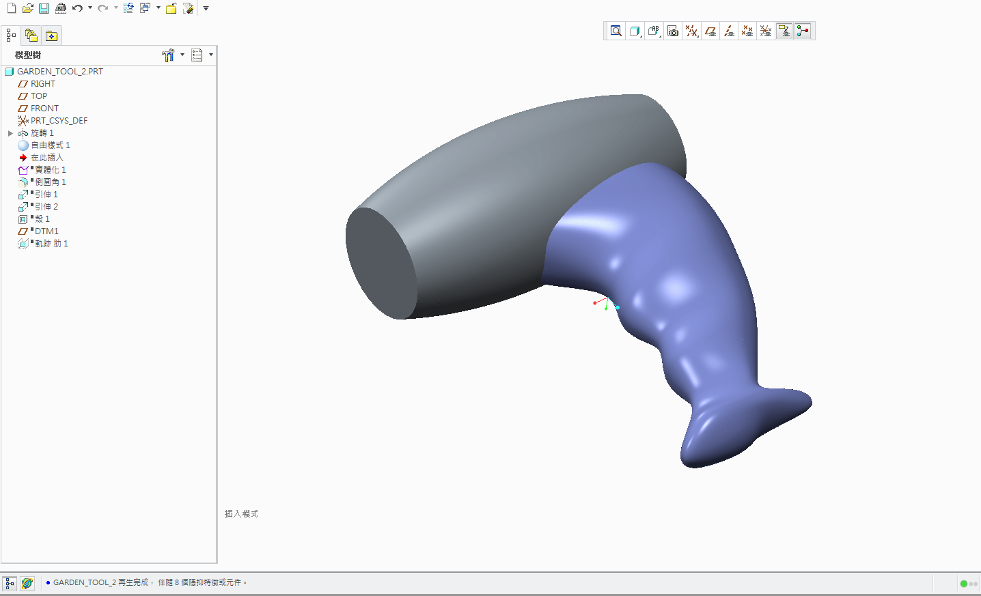Expand the 旋轉 1 feature node

point(10,133)
